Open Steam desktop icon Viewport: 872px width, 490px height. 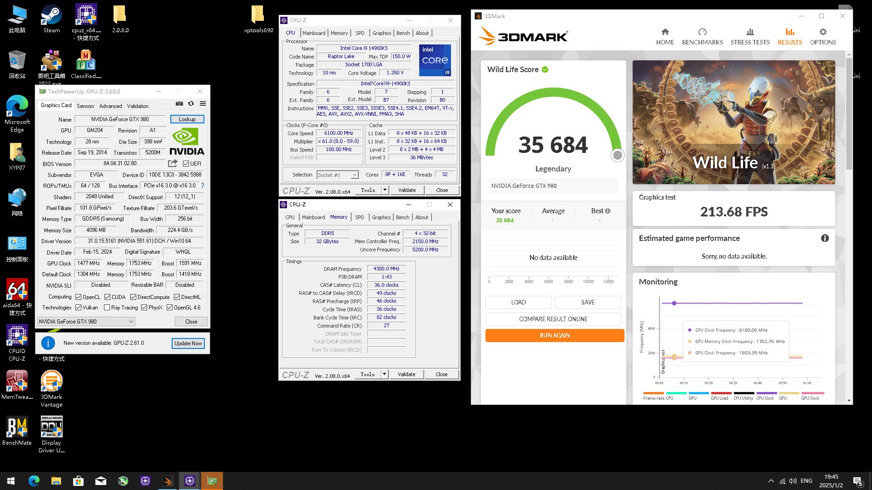[51, 19]
